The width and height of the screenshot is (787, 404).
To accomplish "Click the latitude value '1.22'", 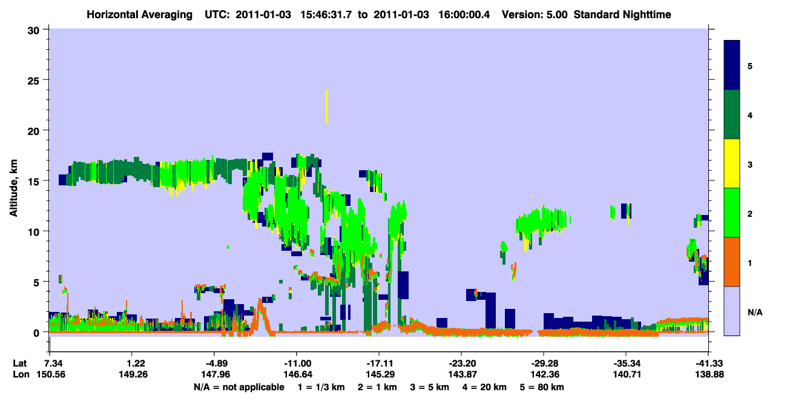I will point(135,363).
